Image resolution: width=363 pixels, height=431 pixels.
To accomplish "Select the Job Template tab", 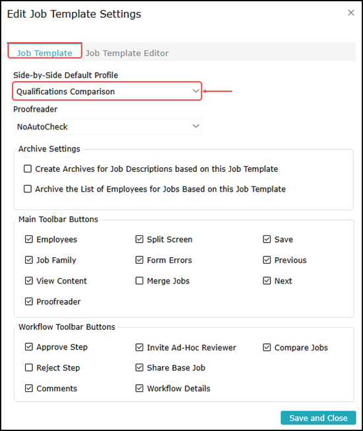I will [x=44, y=53].
